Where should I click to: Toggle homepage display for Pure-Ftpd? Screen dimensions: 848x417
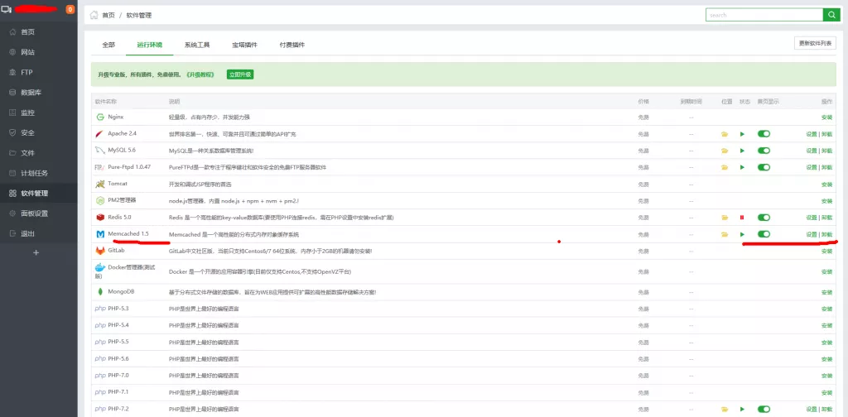764,167
